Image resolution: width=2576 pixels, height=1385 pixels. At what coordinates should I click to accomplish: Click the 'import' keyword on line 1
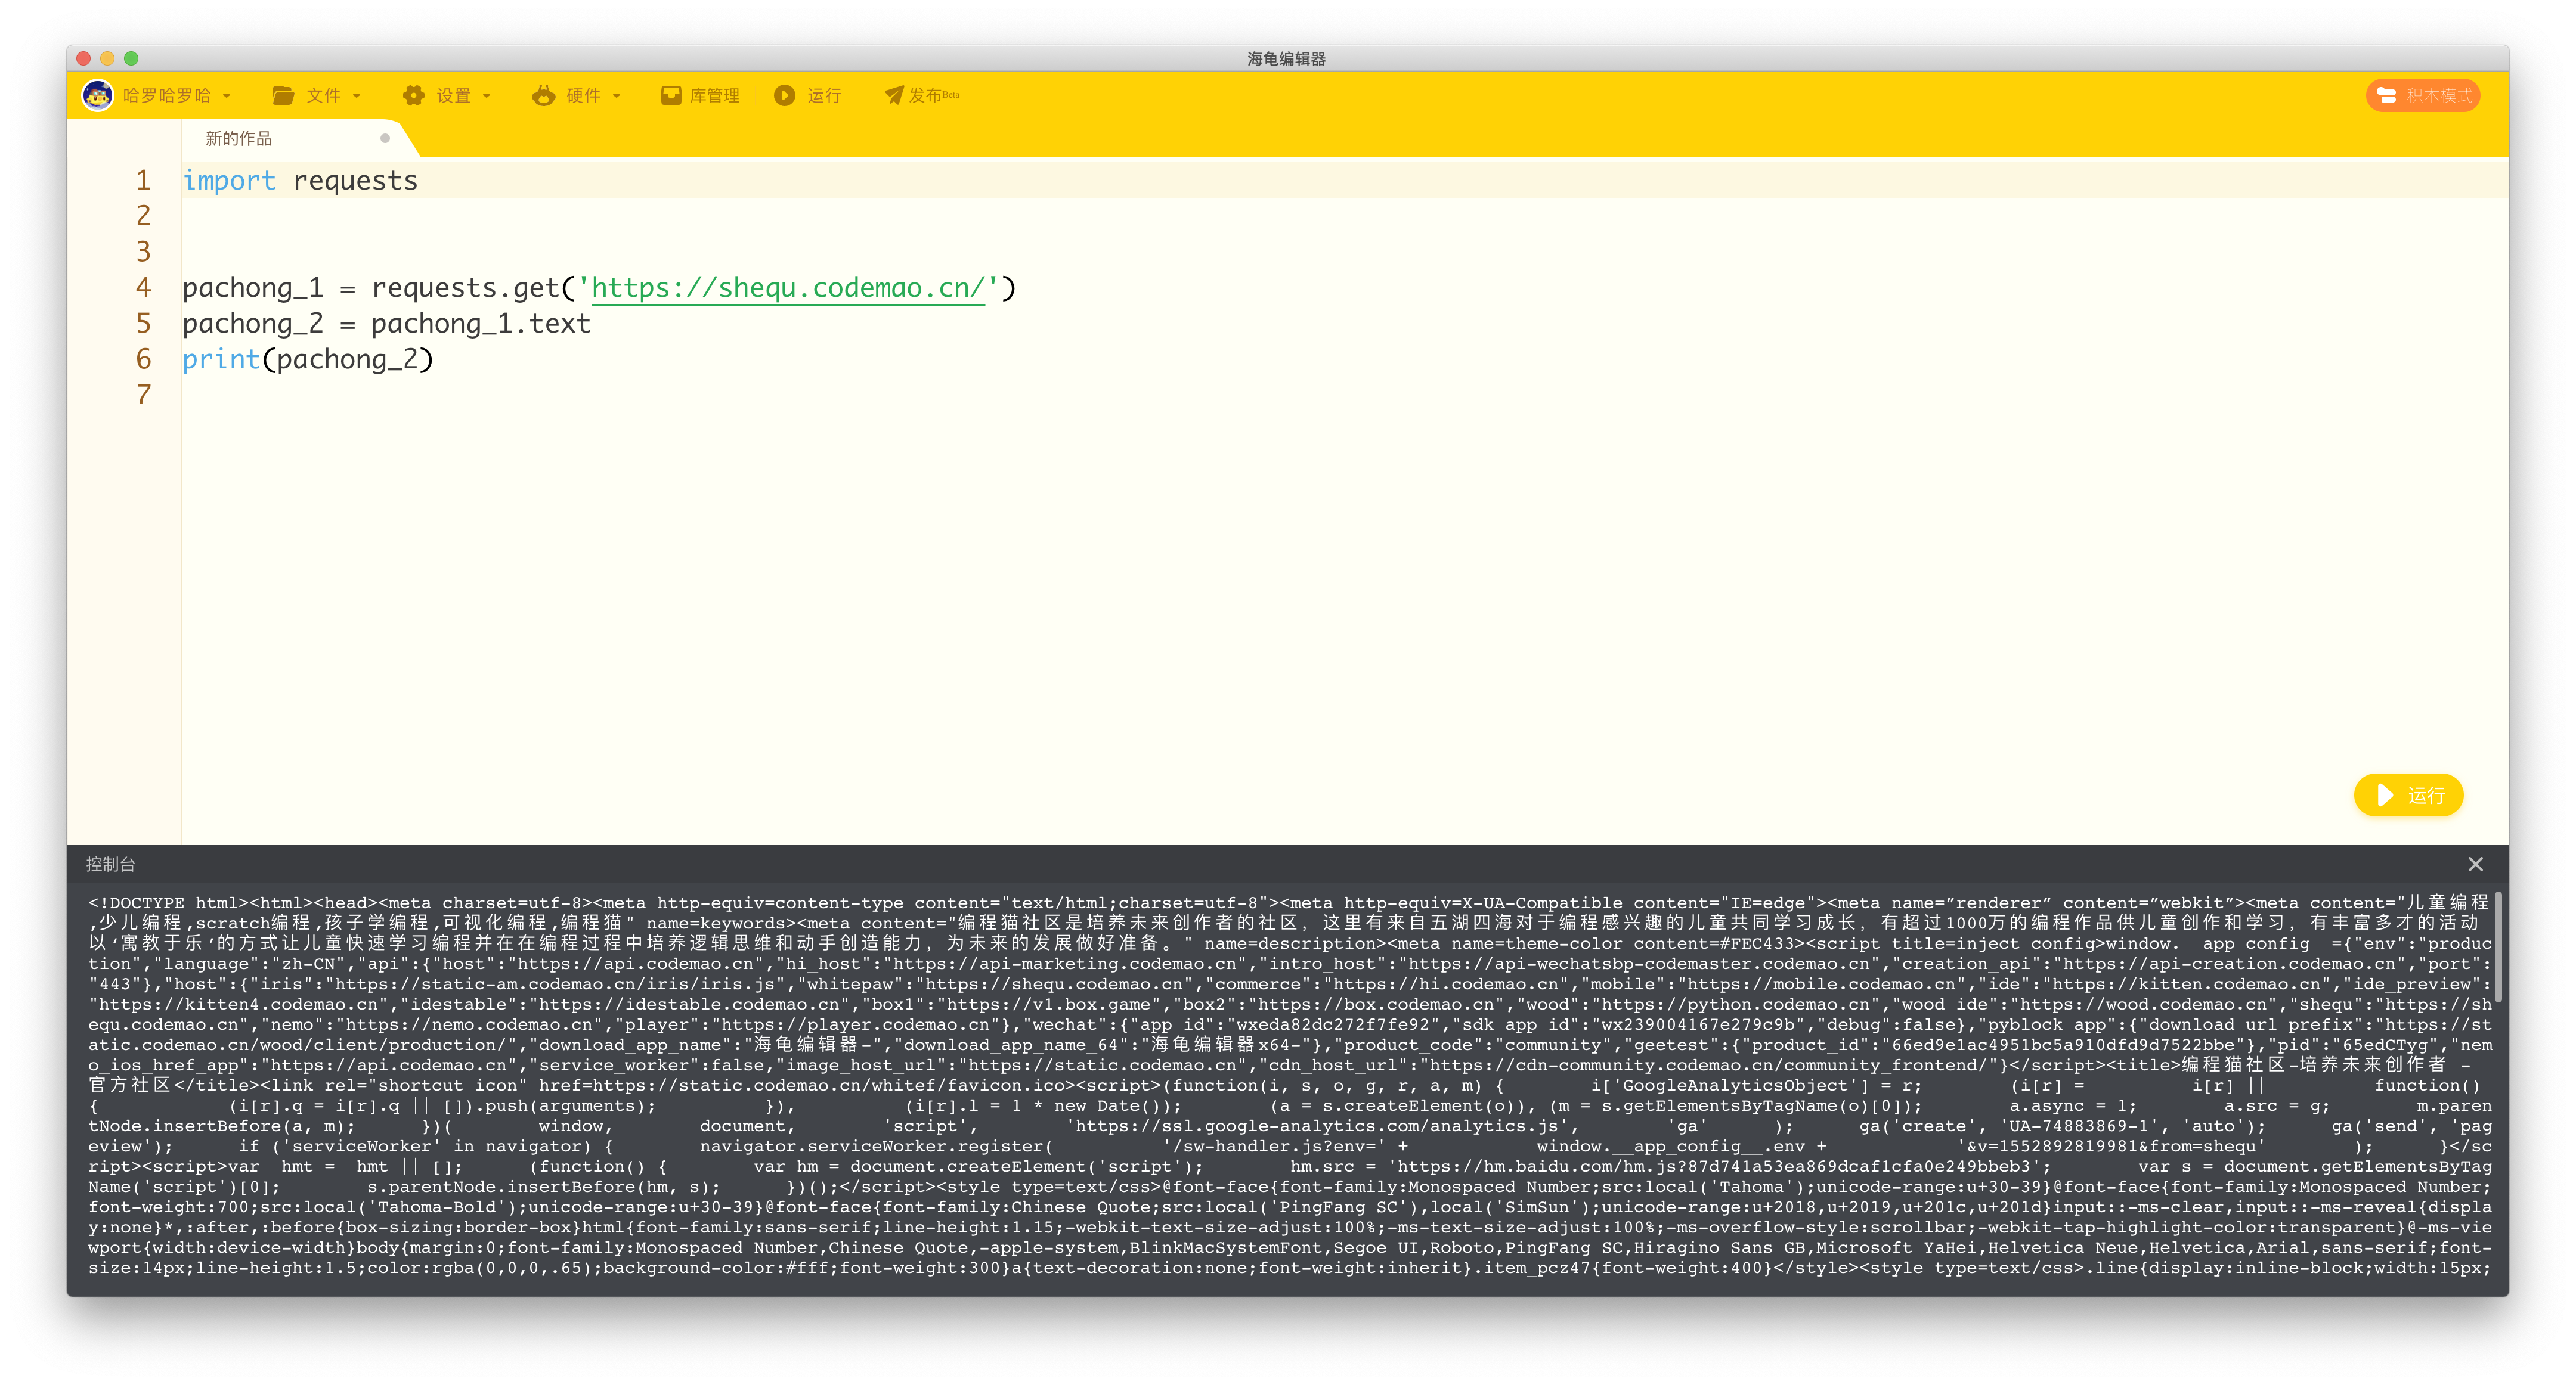coord(229,181)
